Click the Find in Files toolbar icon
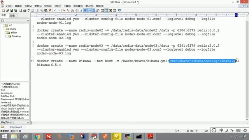The width and height of the screenshot is (249, 140). coord(72,10)
